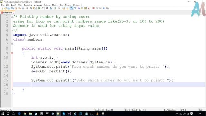The width and height of the screenshot is (206, 116).
Task: Open VLC media player from the taskbar
Action: tap(97, 114)
